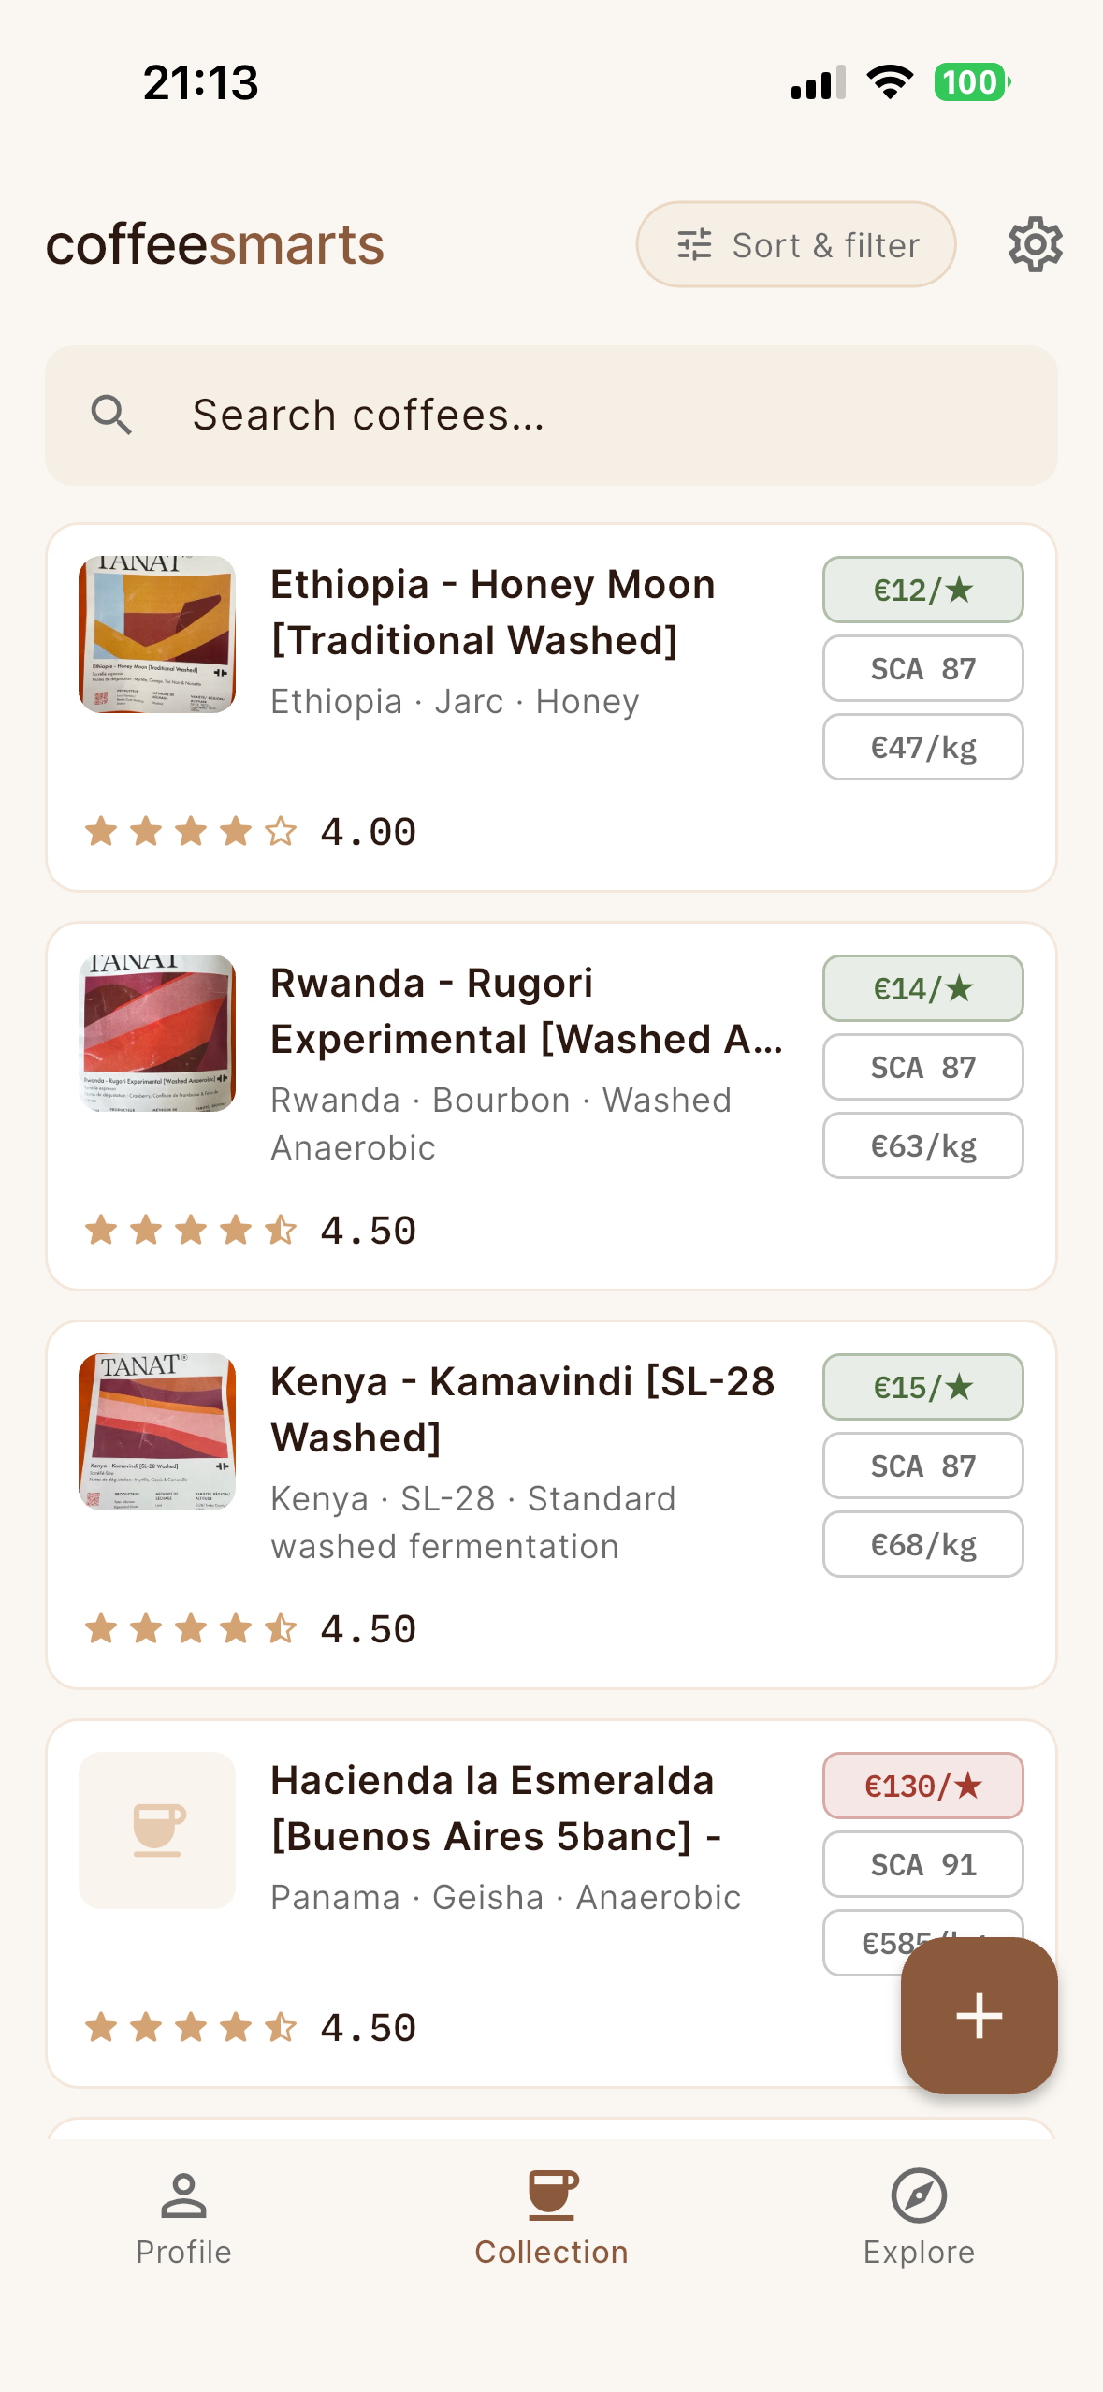Image resolution: width=1103 pixels, height=2392 pixels.
Task: Click the search magnifier icon
Action: pos(111,415)
